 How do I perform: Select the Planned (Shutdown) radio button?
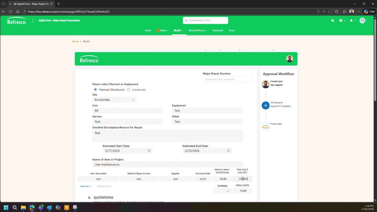95,90
